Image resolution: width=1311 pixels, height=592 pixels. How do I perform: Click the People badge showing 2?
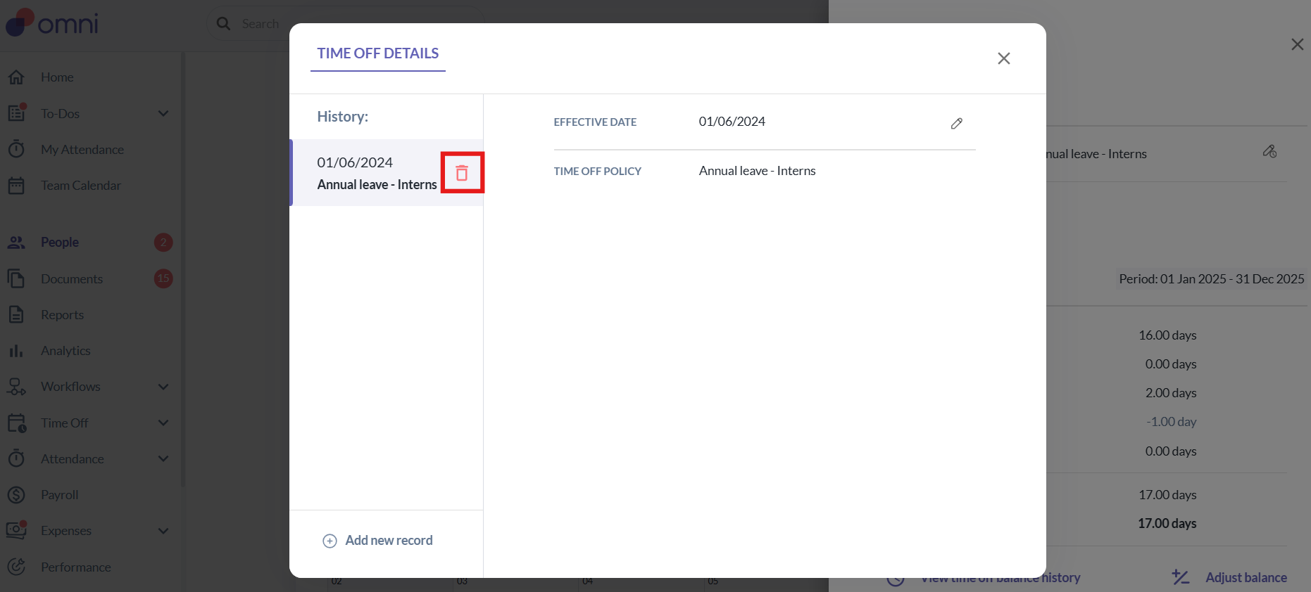163,243
